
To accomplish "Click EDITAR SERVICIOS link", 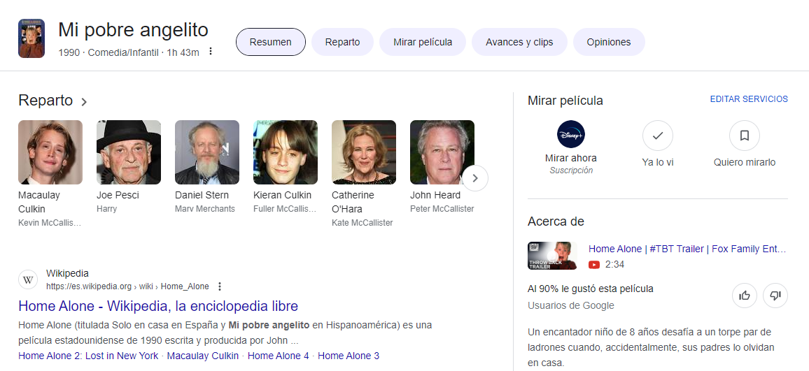I will [749, 99].
